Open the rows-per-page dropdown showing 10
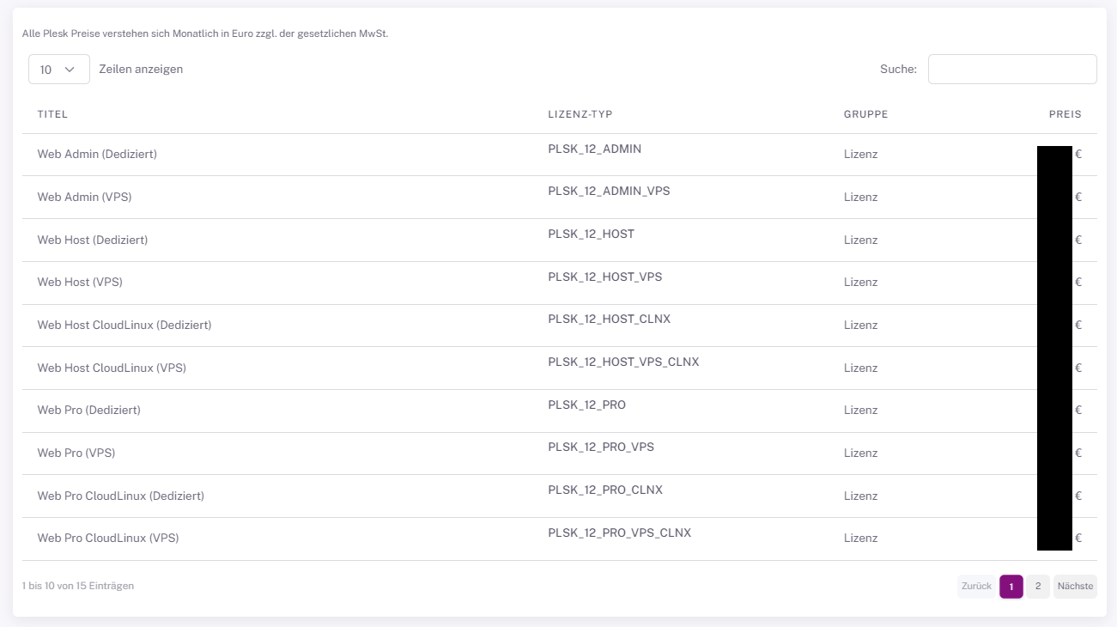 click(x=58, y=70)
